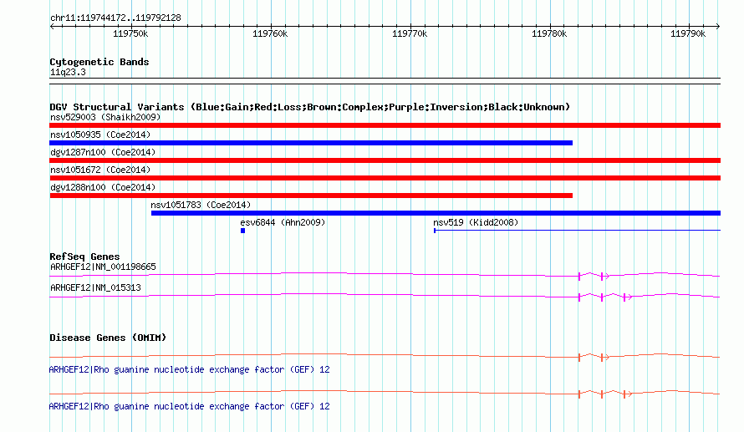
Task: Click the first orange OMIM gene track line
Action: 385,356
